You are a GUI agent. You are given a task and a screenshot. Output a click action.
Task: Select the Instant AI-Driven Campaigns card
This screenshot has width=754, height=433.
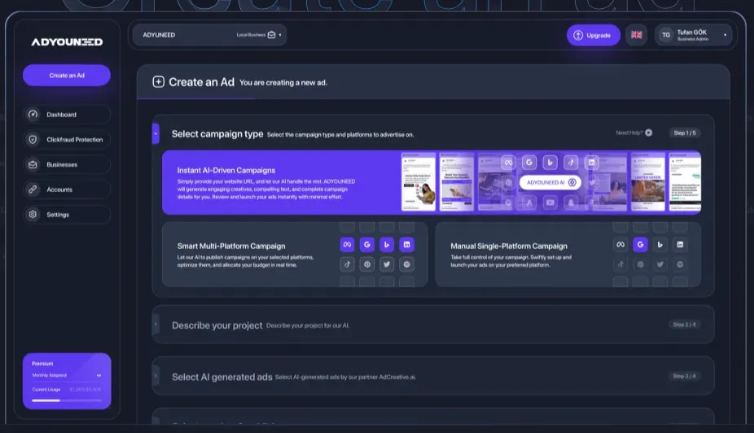(x=432, y=182)
